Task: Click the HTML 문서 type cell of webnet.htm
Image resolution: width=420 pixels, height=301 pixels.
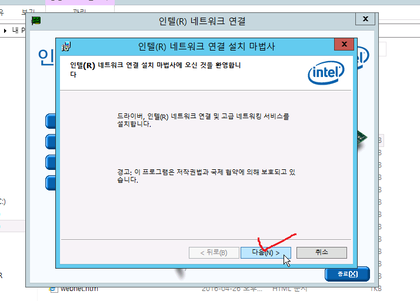Action: click(x=289, y=289)
